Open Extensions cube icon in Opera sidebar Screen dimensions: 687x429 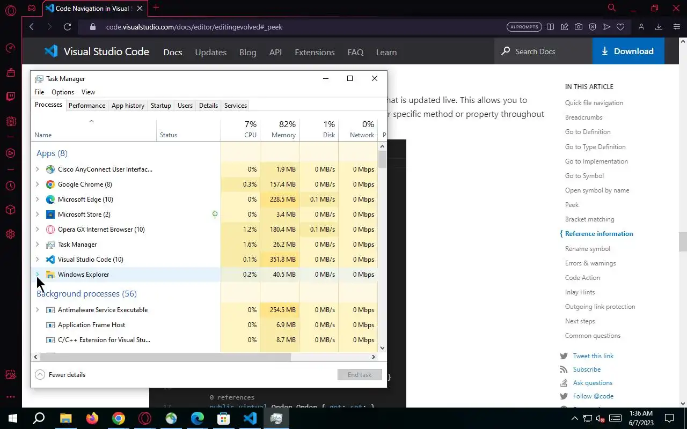click(10, 210)
